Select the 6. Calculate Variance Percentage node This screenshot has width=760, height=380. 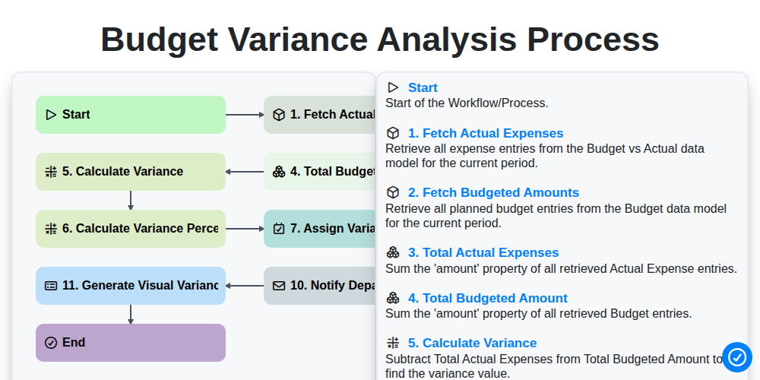[x=131, y=229]
